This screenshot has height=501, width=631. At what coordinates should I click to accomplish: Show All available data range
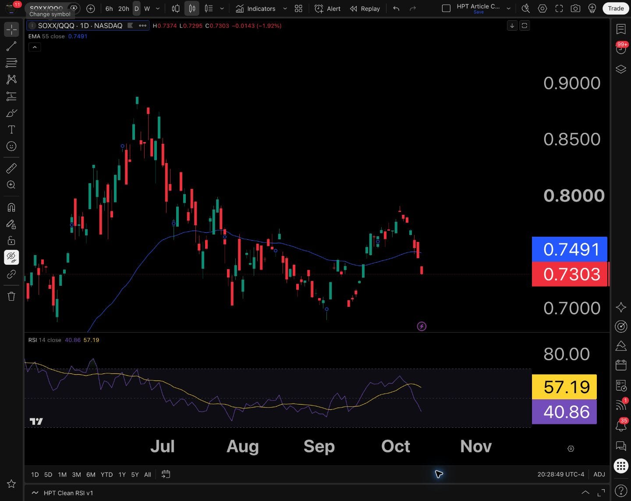point(148,474)
